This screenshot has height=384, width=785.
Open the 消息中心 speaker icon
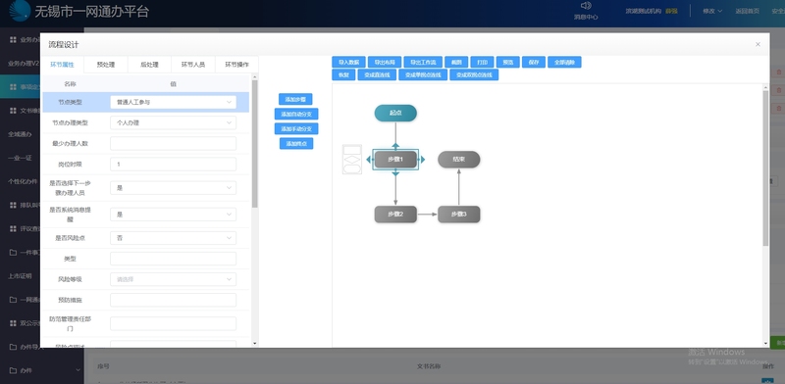[586, 6]
